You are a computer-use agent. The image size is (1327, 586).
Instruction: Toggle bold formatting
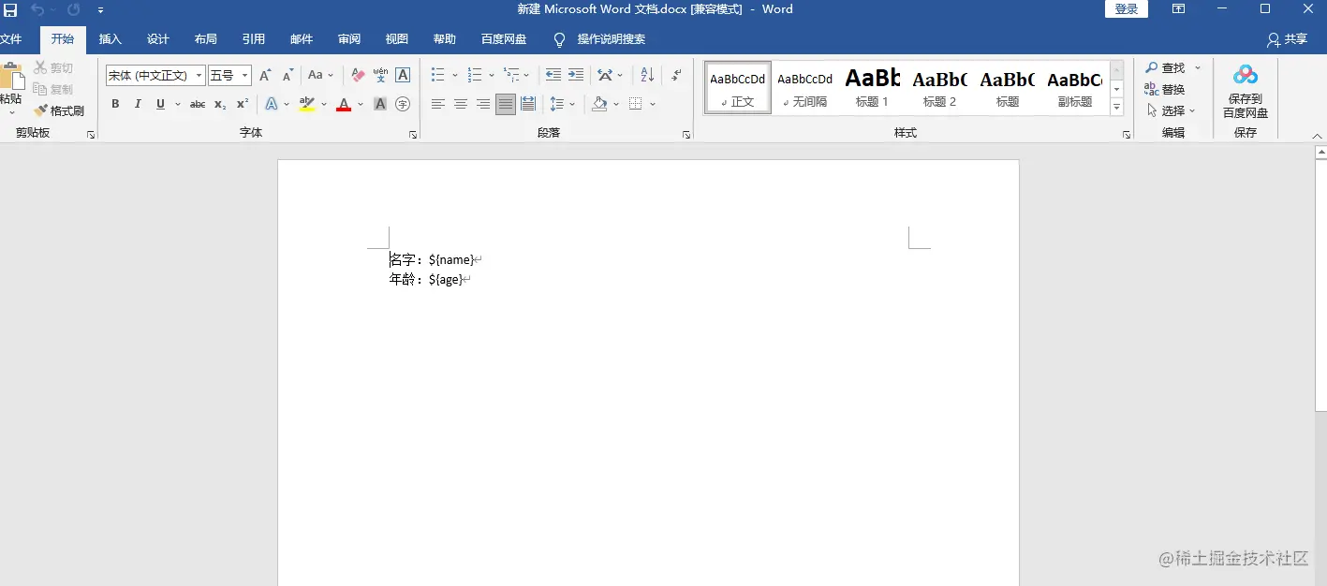tap(115, 104)
